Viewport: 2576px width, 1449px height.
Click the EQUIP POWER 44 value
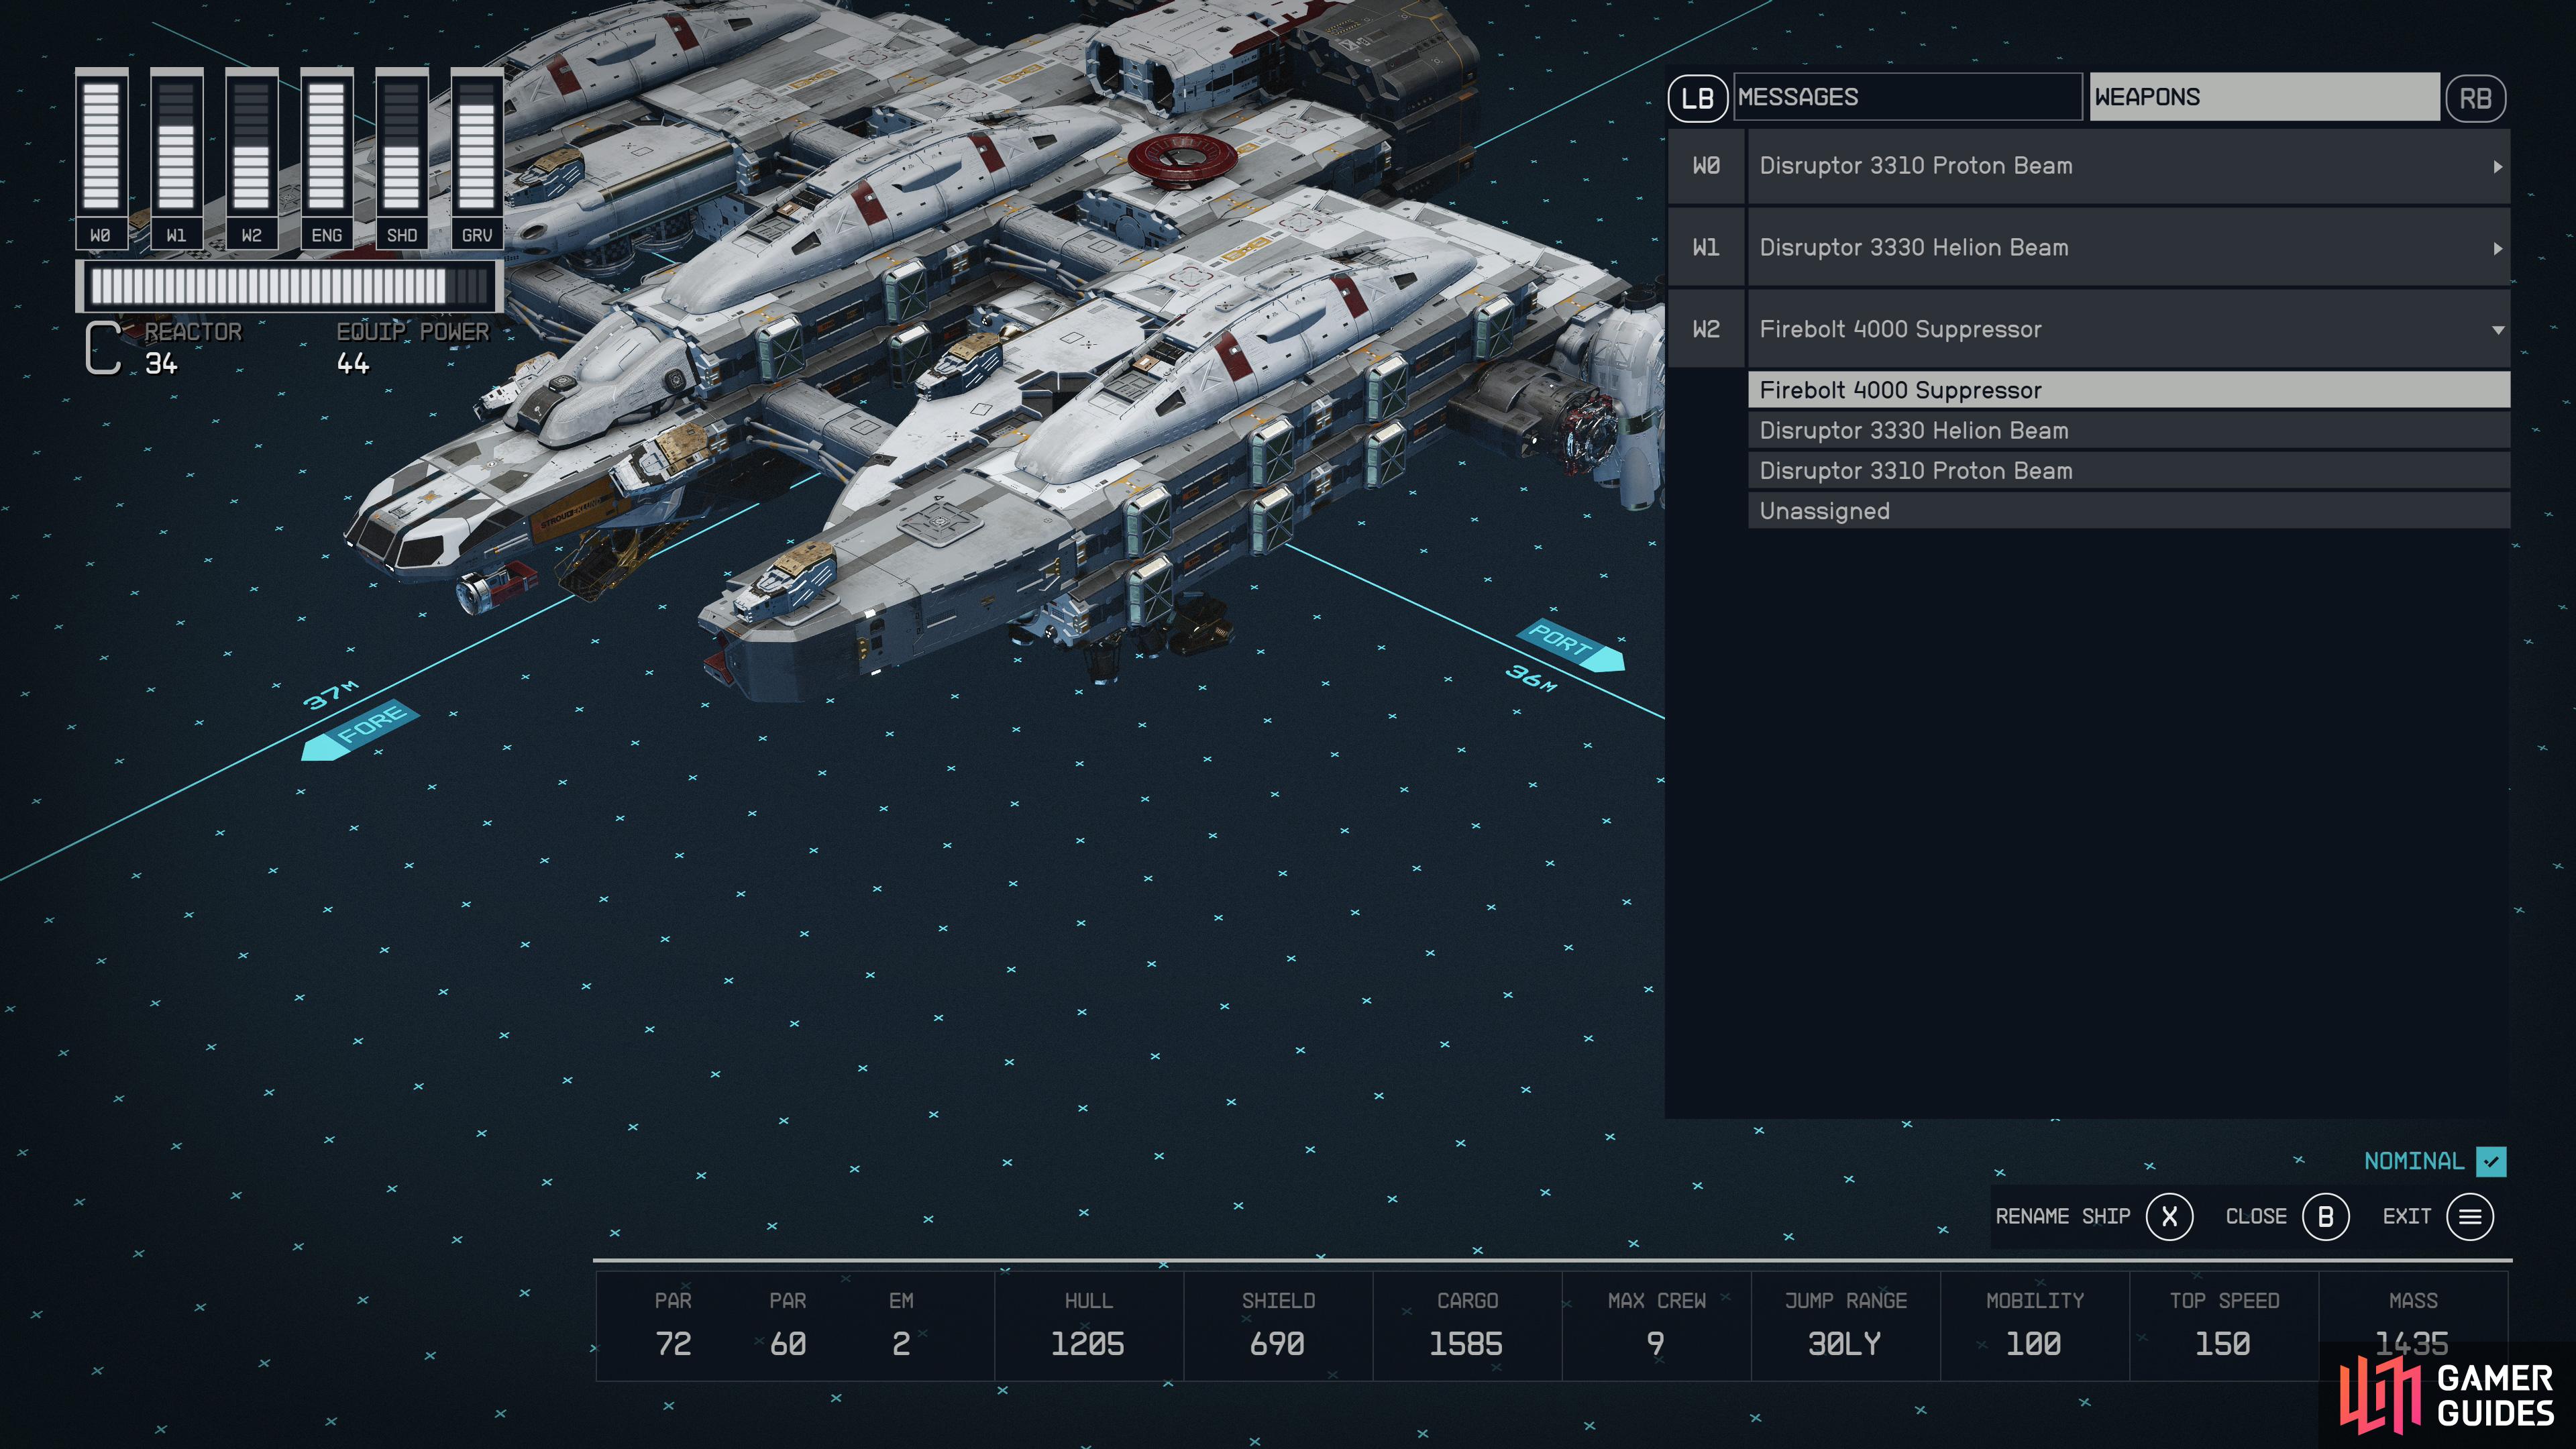353,364
